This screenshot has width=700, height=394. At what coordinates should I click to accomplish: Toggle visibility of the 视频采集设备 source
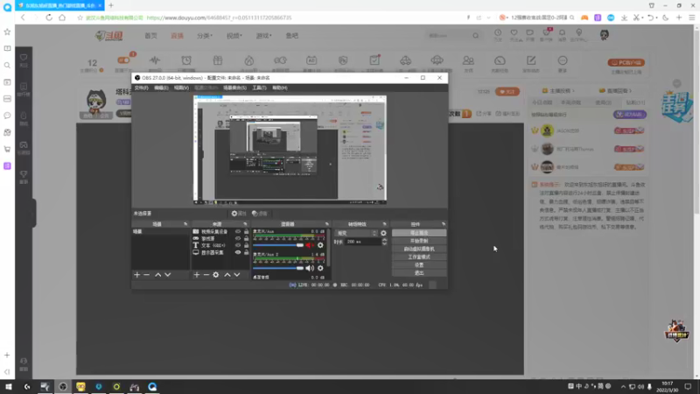238,232
